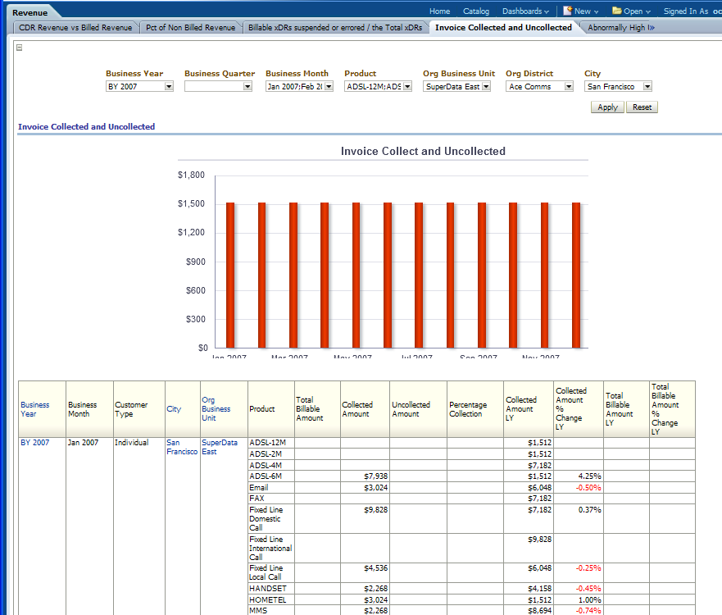Open the Business Quarter dropdown

(247, 86)
